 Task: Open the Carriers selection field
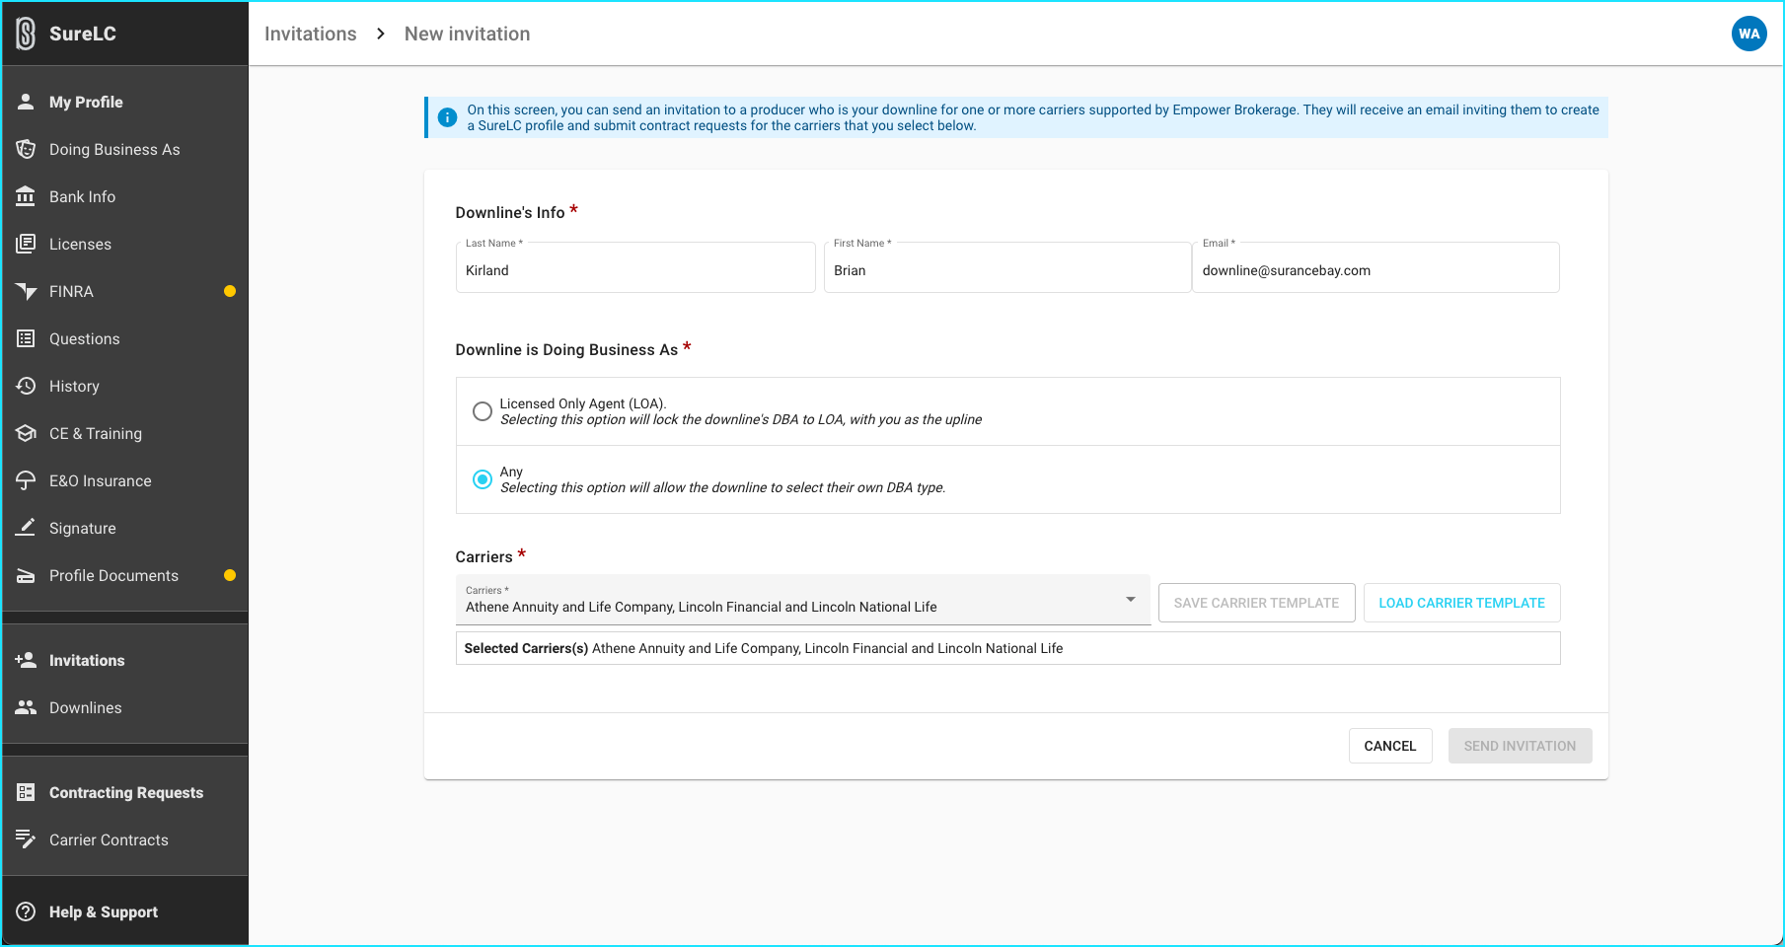point(803,600)
